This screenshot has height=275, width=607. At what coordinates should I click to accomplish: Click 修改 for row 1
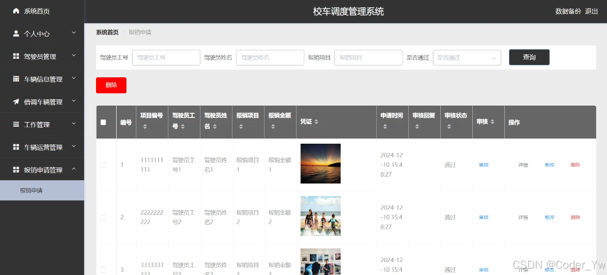tap(549, 165)
